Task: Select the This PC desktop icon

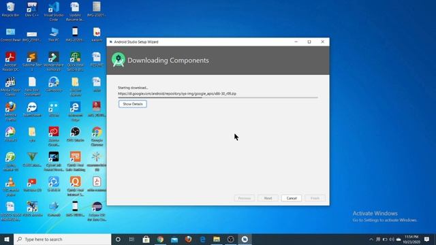Action: tap(54, 35)
